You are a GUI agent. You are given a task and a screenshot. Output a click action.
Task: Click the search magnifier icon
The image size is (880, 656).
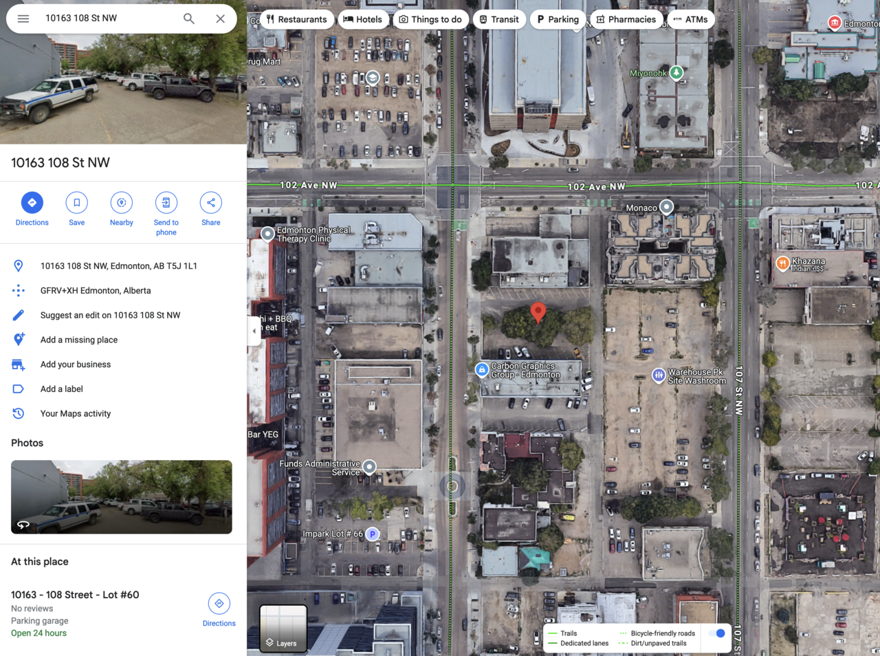(188, 19)
